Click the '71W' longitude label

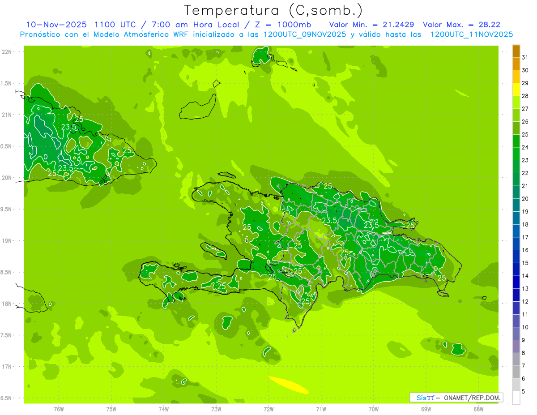pos(321,409)
